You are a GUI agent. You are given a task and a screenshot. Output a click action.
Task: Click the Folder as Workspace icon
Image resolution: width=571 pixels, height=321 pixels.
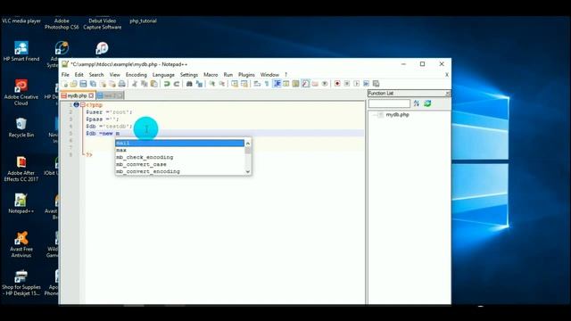[x=315, y=84]
